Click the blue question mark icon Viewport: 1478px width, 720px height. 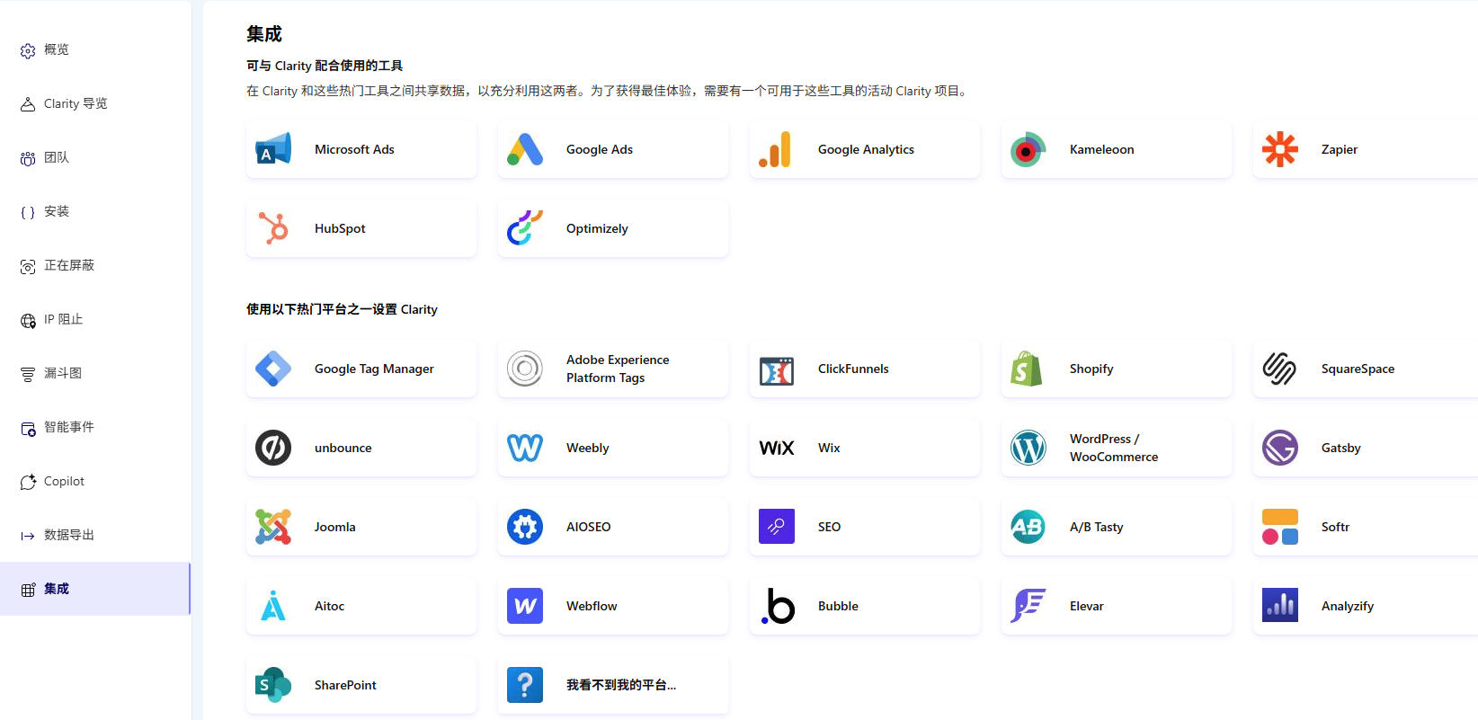pos(525,685)
